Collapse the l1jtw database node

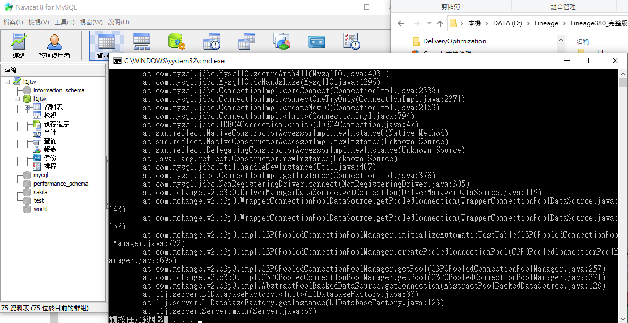pos(17,99)
